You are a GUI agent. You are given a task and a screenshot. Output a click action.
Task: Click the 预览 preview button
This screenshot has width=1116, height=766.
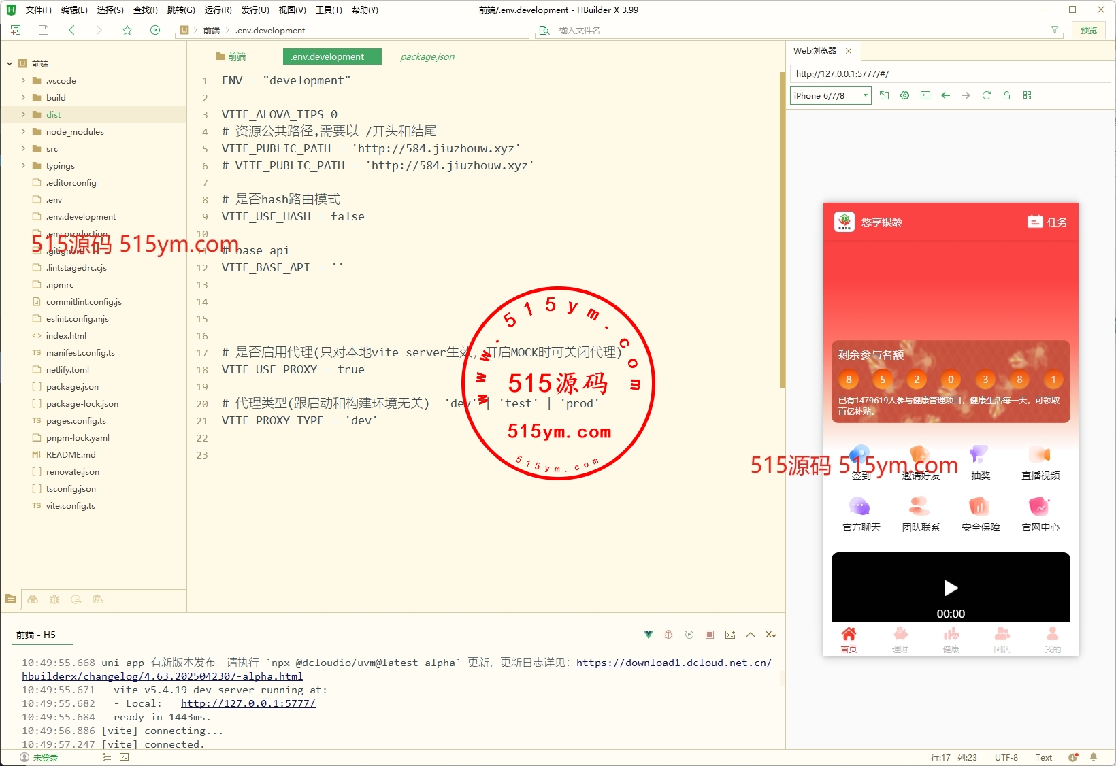point(1088,30)
